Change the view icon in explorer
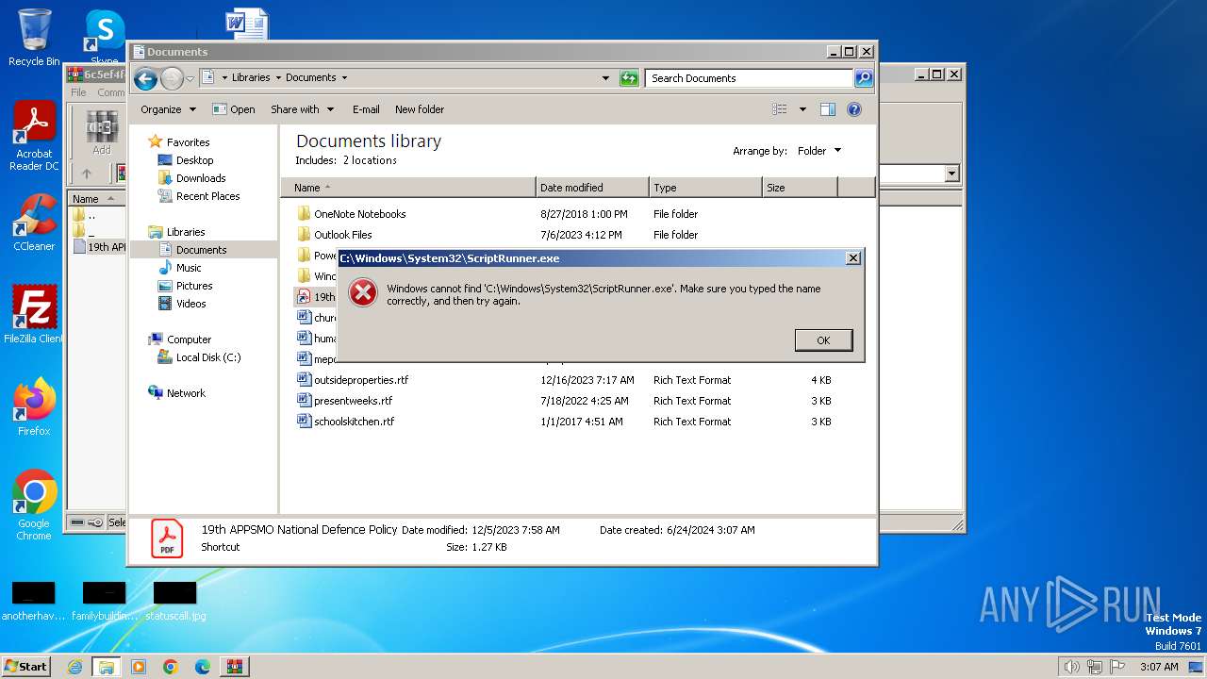The height and width of the screenshot is (679, 1207). 780,109
